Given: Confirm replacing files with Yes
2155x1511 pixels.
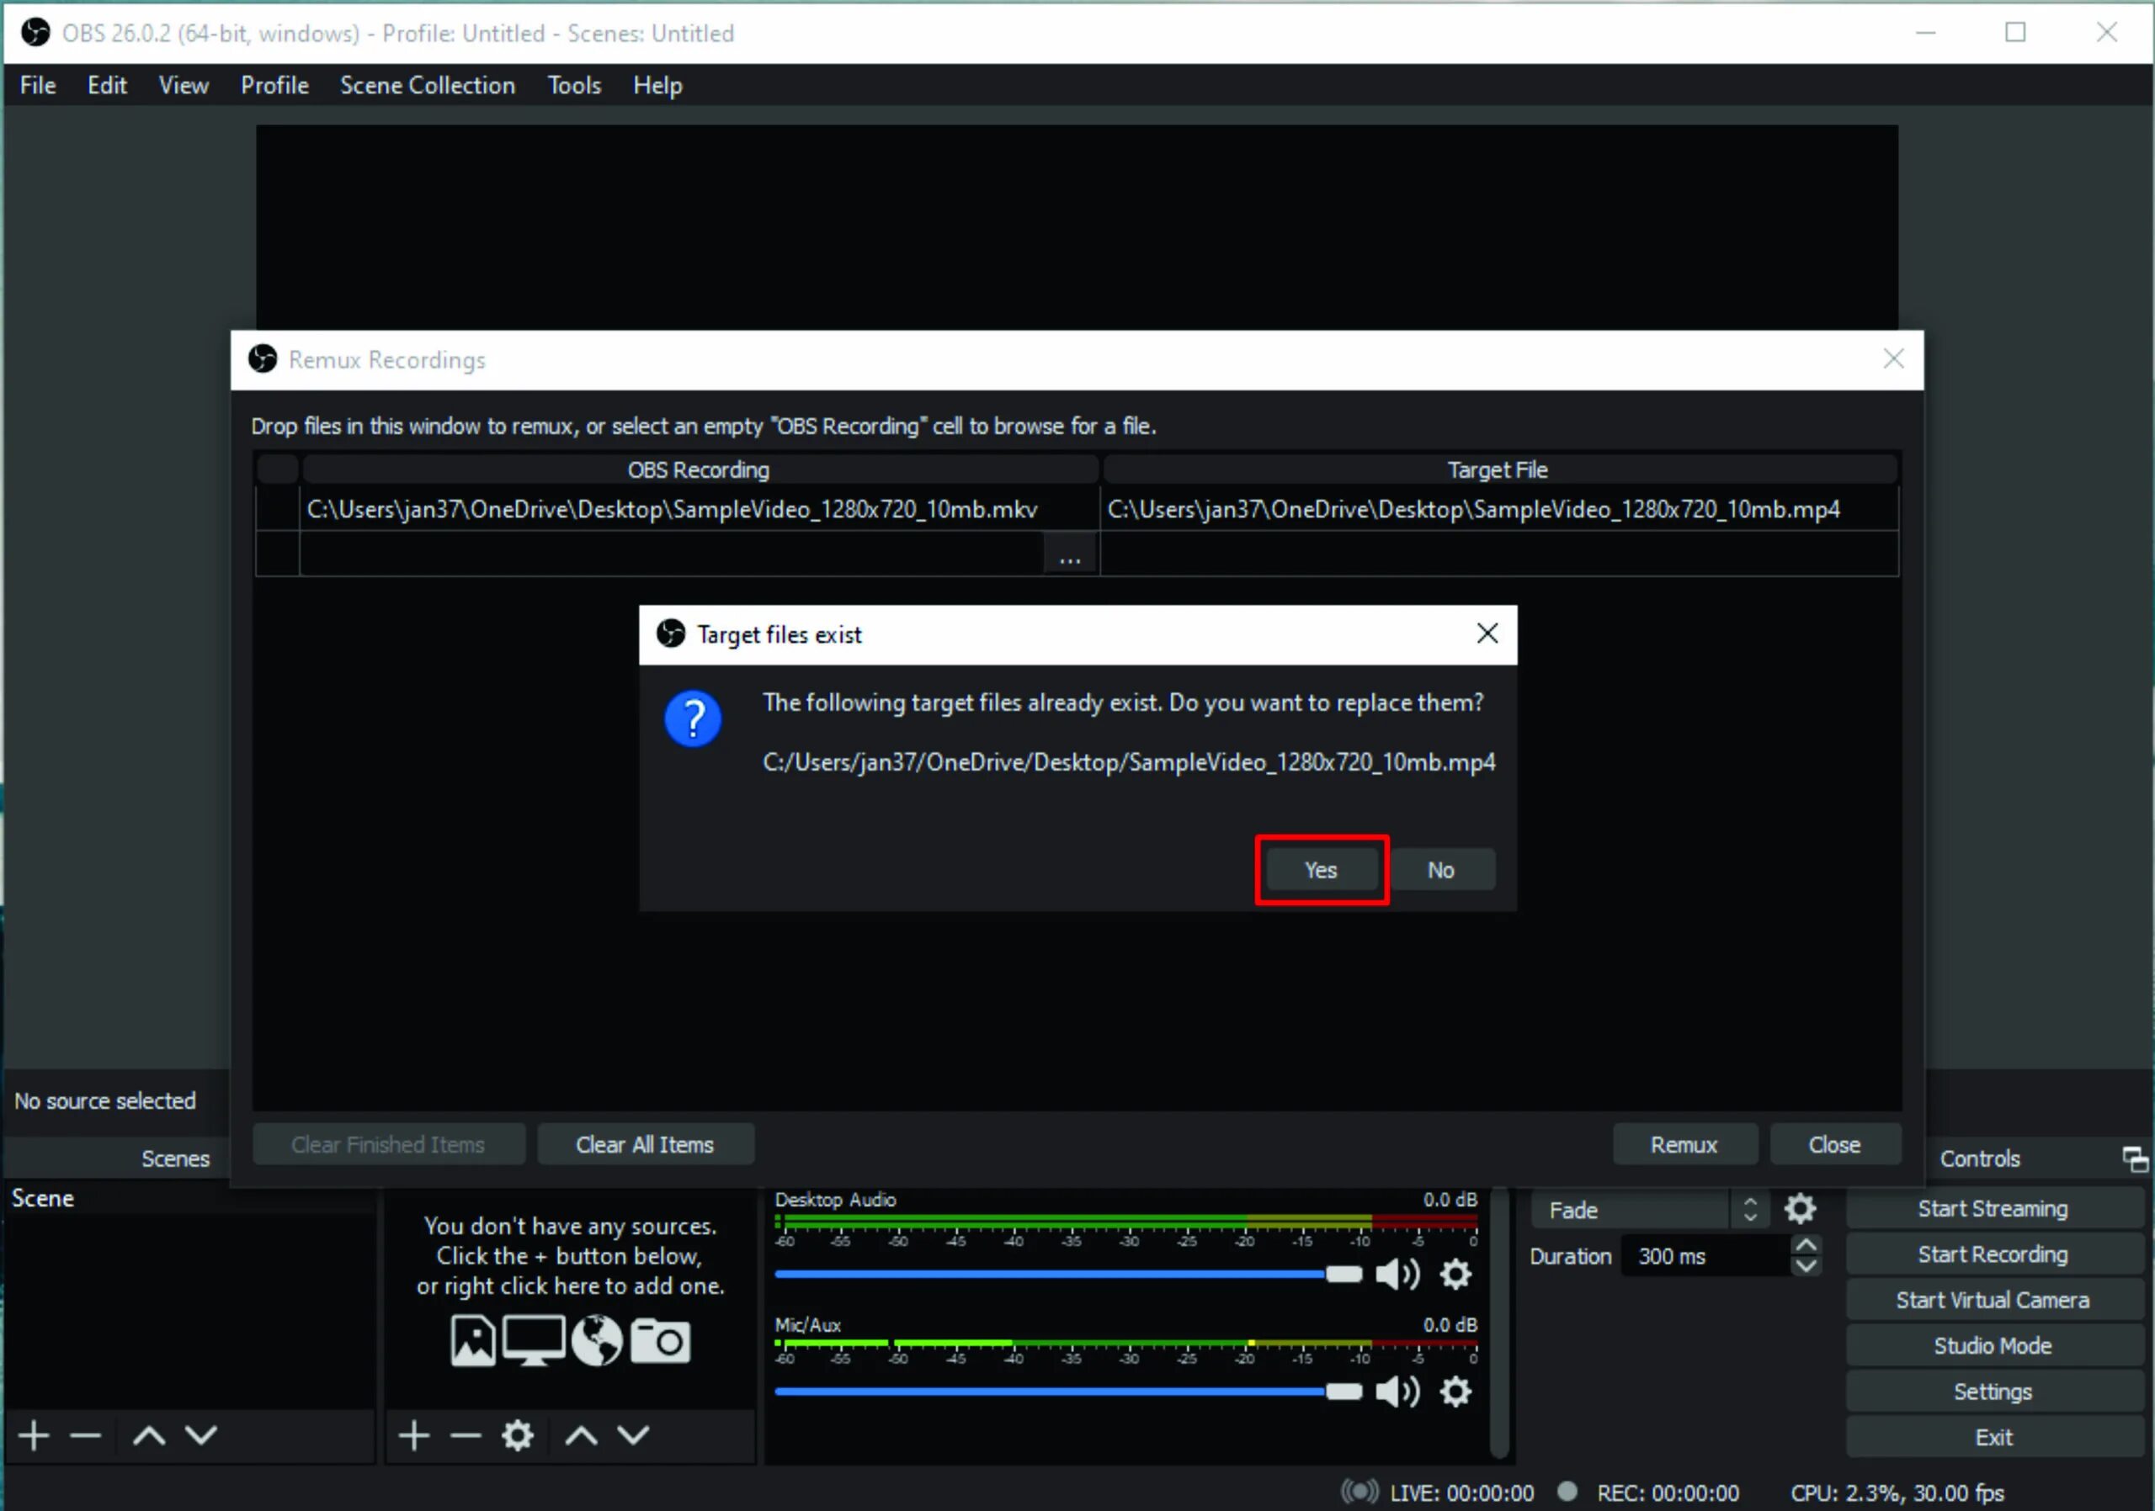Looking at the screenshot, I should 1321,869.
